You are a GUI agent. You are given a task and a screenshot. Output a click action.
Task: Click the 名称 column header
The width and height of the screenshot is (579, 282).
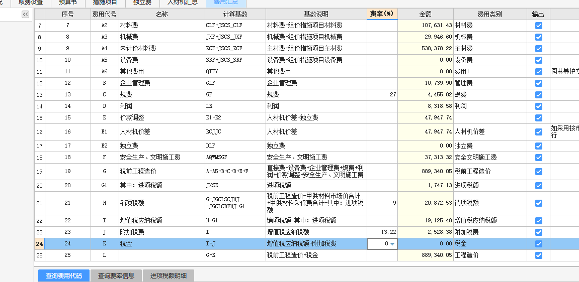162,14
